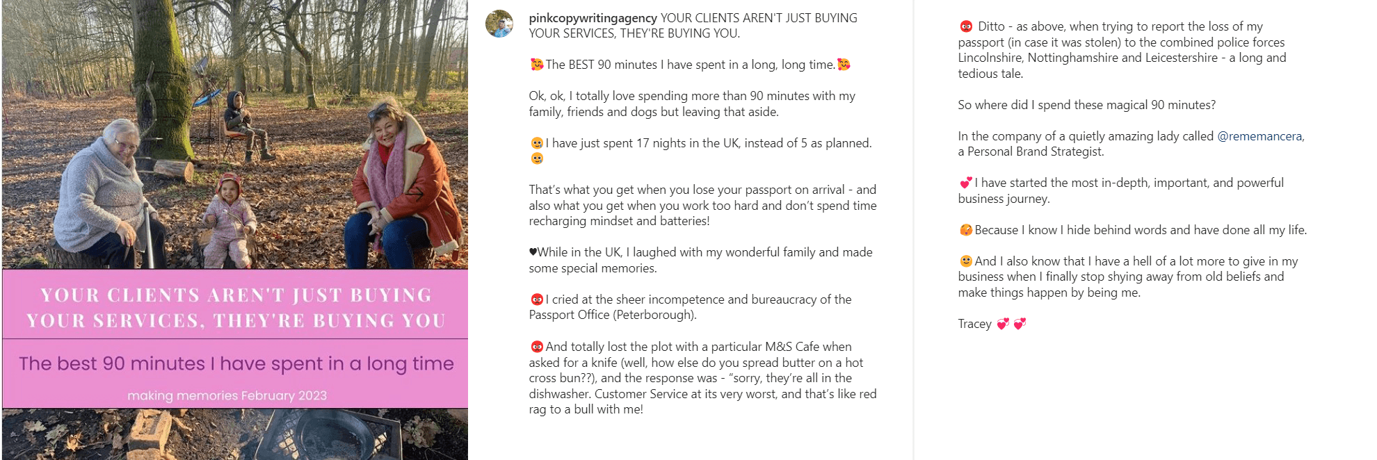Click the "Tracey" signature text
The image size is (1377, 460).
pyautogui.click(x=974, y=324)
